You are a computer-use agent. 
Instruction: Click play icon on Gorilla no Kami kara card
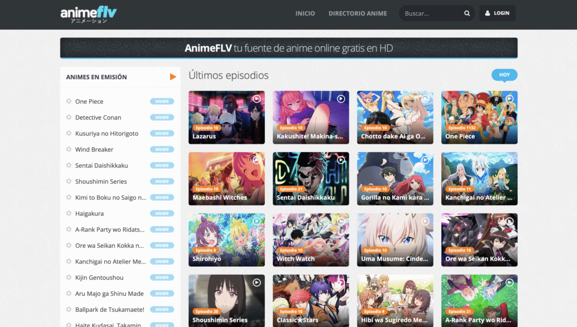pos(425,160)
